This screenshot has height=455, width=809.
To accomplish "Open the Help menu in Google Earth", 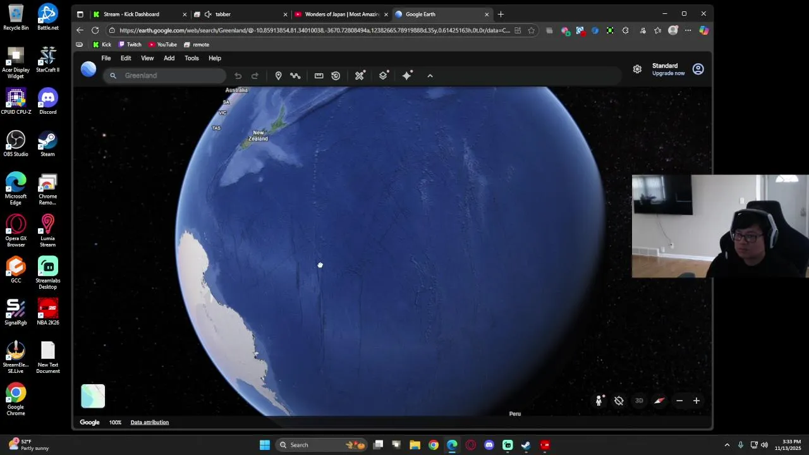I will click(215, 58).
